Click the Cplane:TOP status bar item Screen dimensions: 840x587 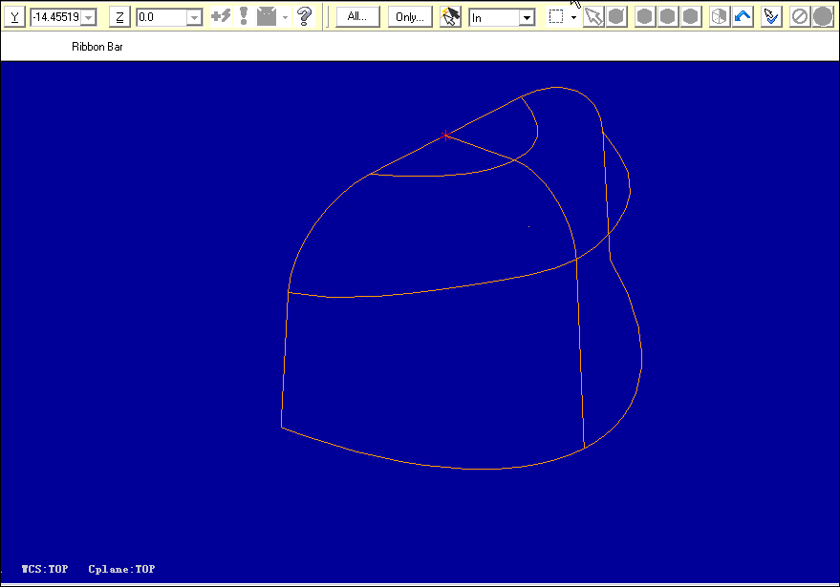pos(121,569)
